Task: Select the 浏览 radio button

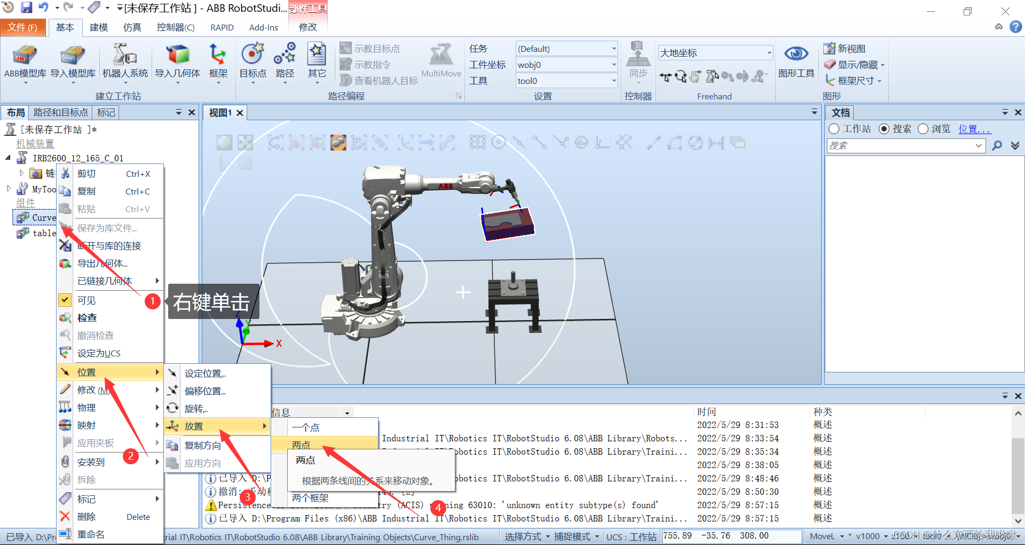Action: [923, 129]
